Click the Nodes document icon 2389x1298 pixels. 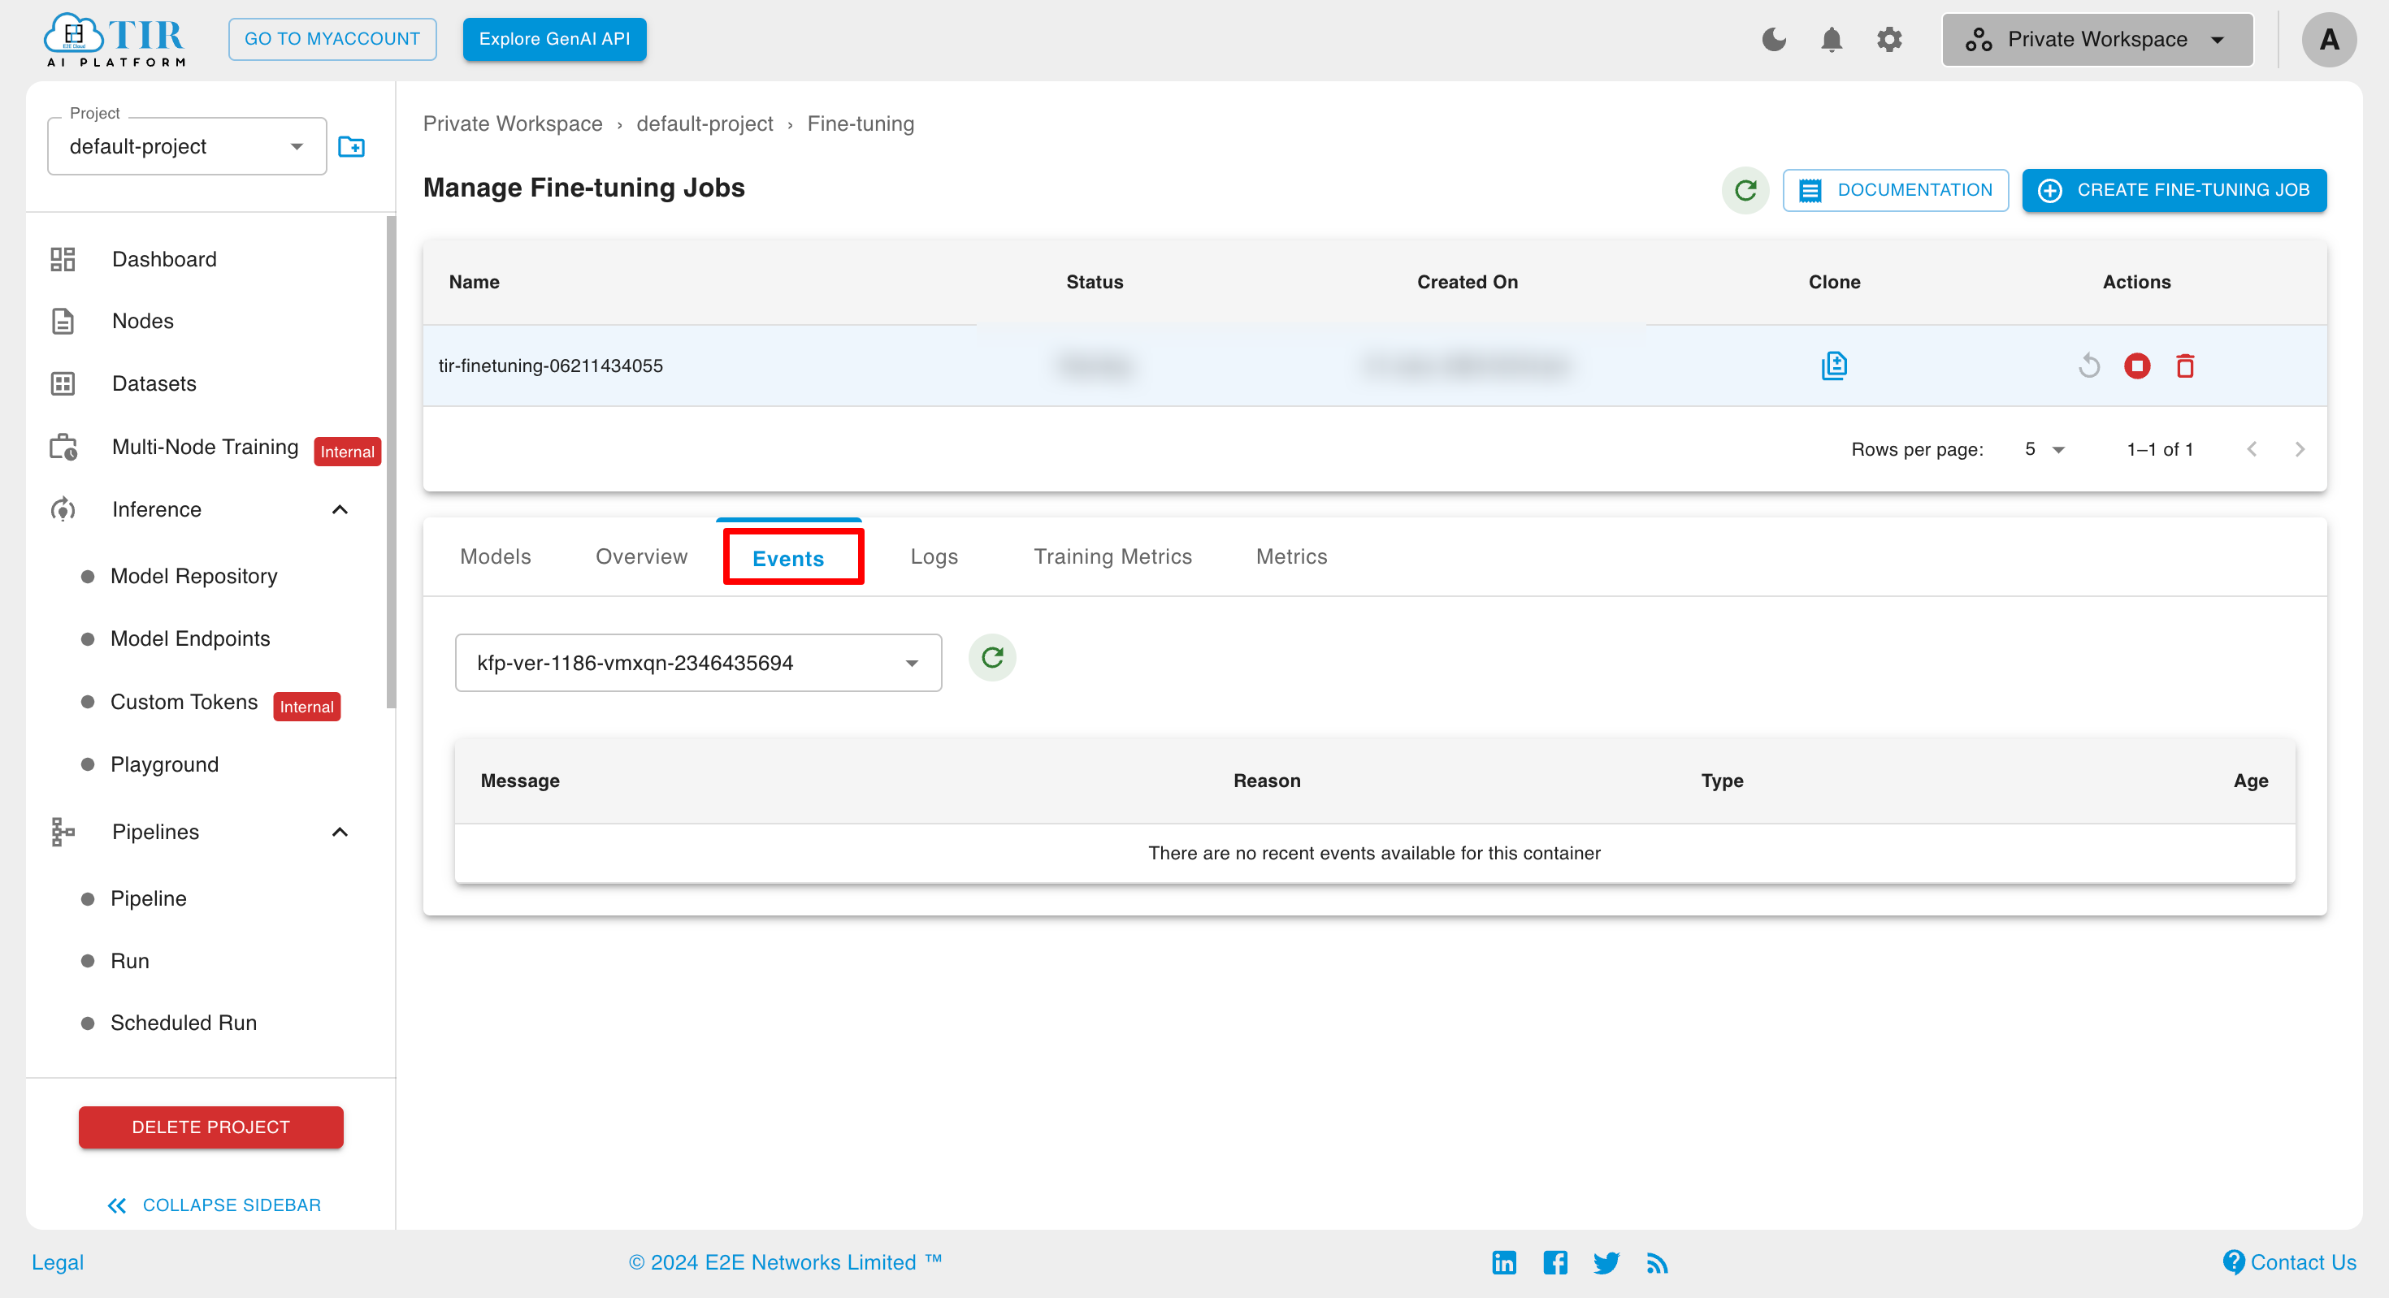pyautogui.click(x=63, y=321)
